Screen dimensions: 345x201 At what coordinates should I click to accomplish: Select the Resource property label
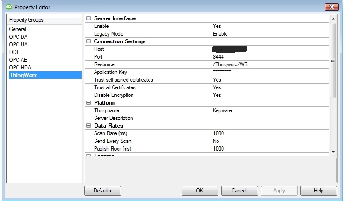coord(104,64)
